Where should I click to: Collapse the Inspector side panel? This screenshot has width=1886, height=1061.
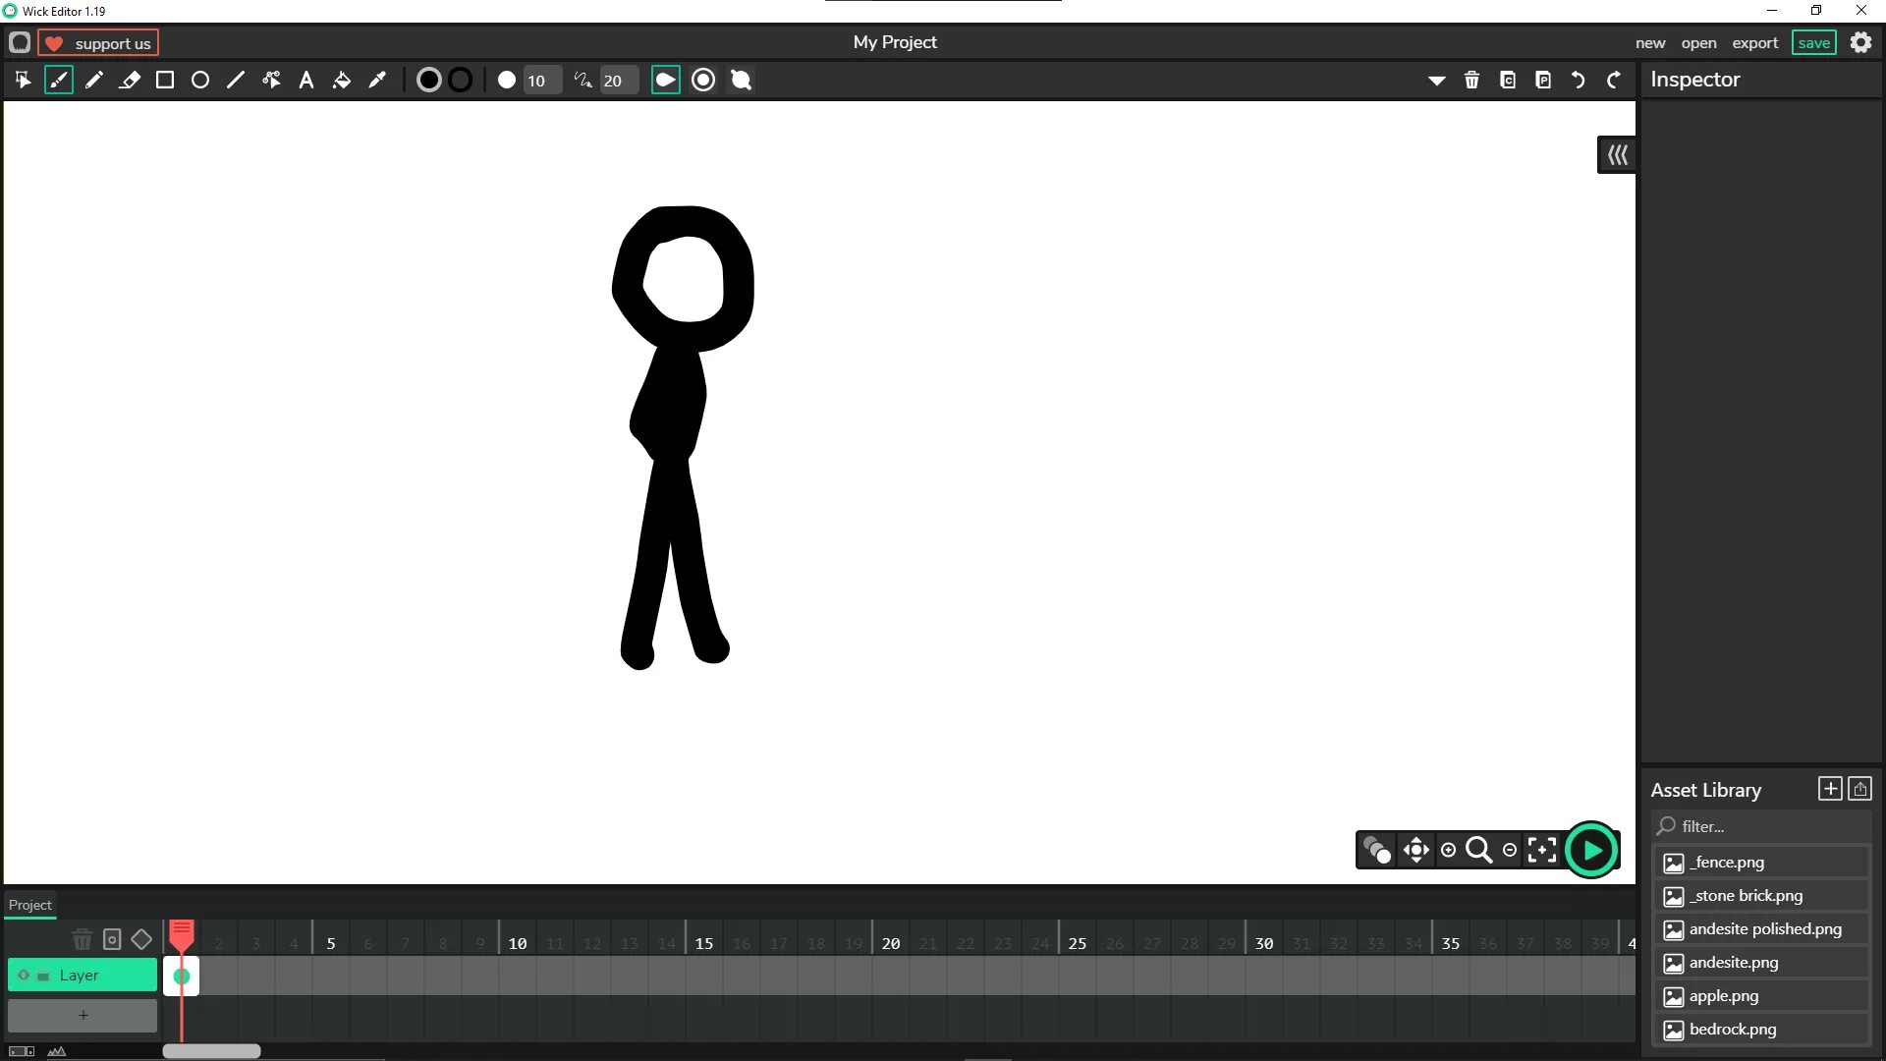pos(1617,155)
